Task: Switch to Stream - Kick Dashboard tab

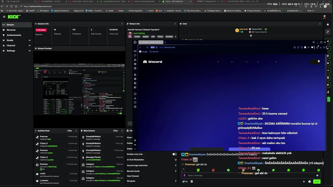Action: coord(174,1)
